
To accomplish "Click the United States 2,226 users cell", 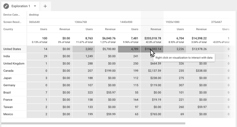I will click(175, 49).
